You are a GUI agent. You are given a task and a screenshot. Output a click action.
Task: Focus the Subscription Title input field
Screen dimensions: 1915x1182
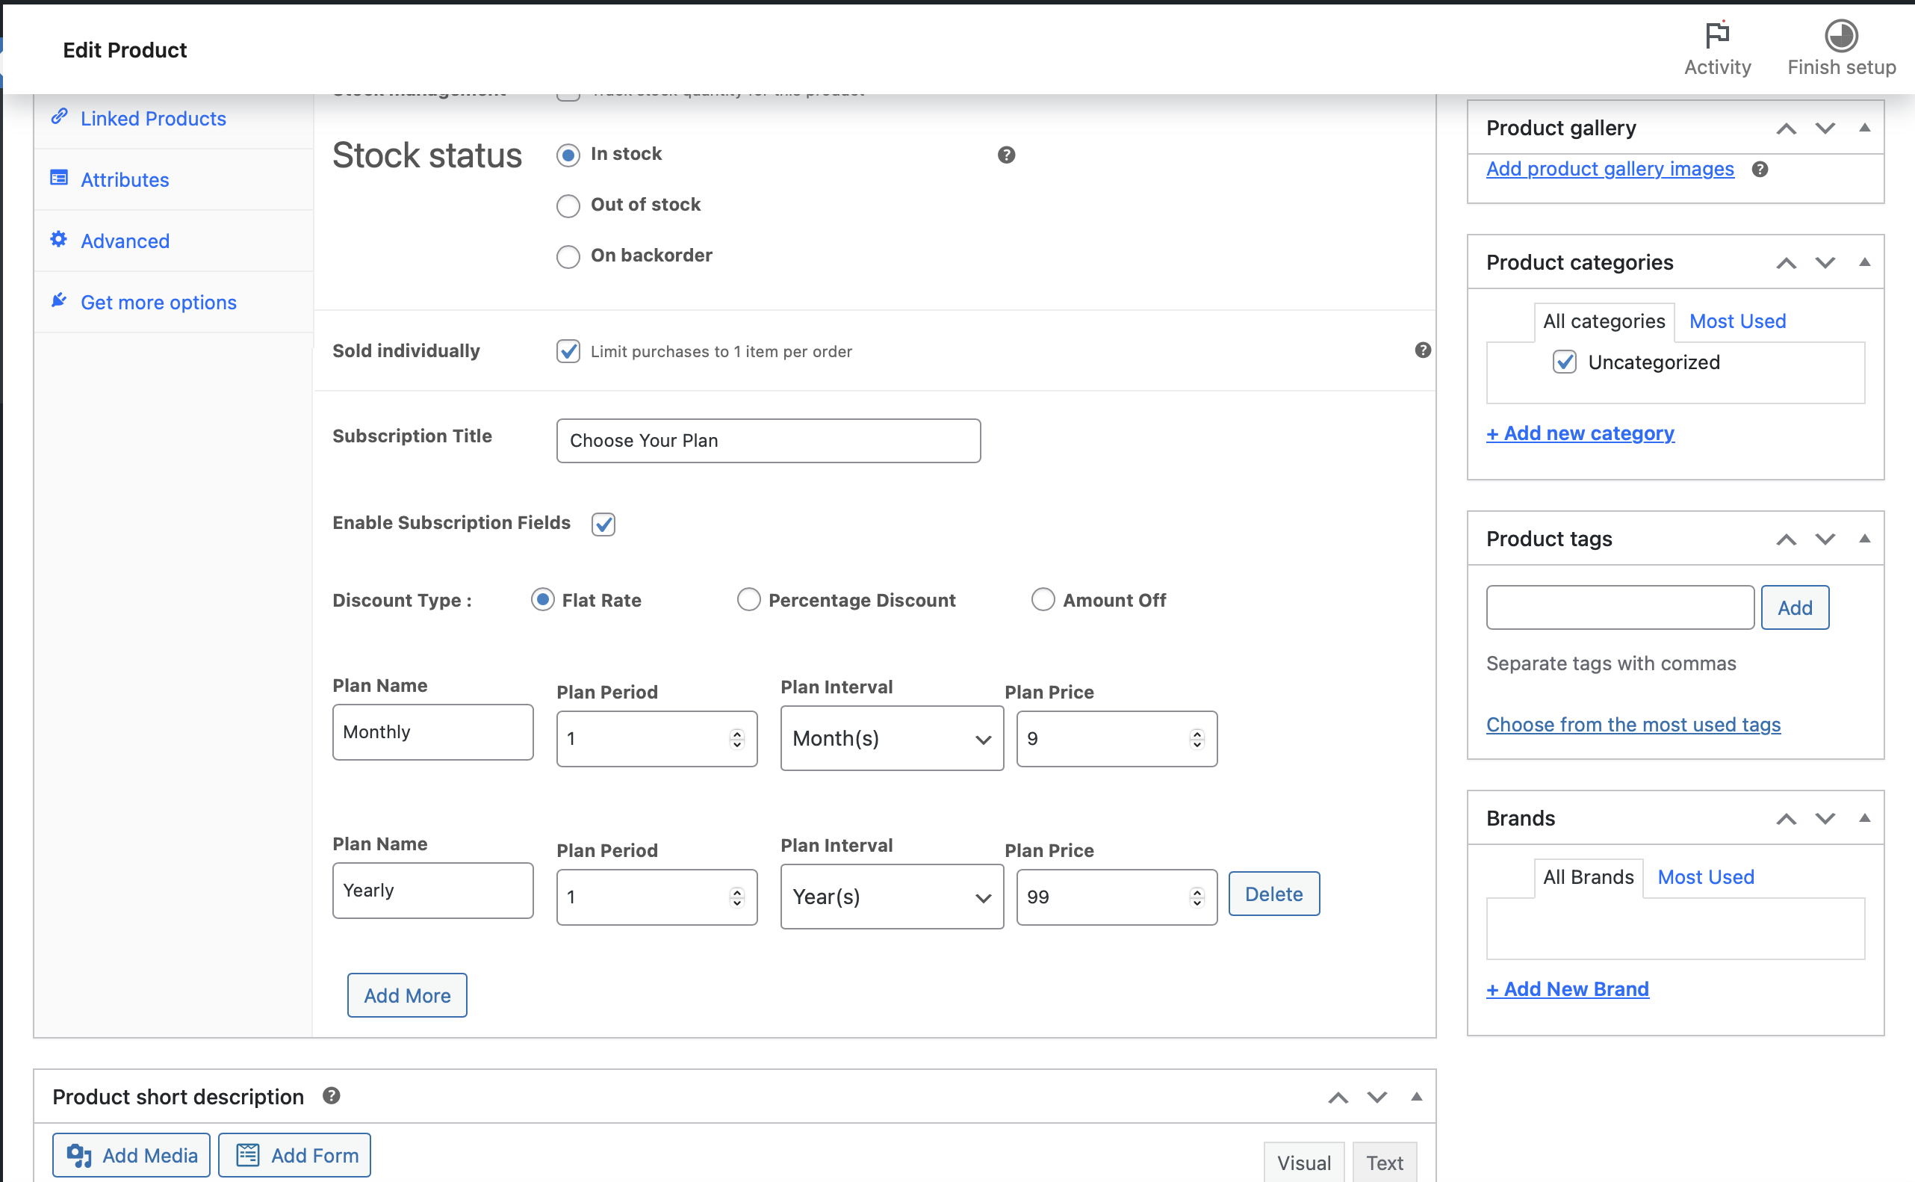pyautogui.click(x=768, y=441)
